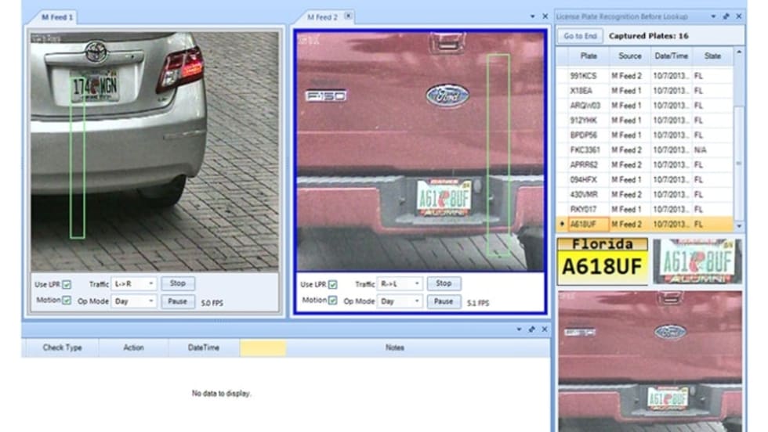Disable Use LPR for M Feed 1
This screenshot has width=768, height=432.
(x=66, y=284)
